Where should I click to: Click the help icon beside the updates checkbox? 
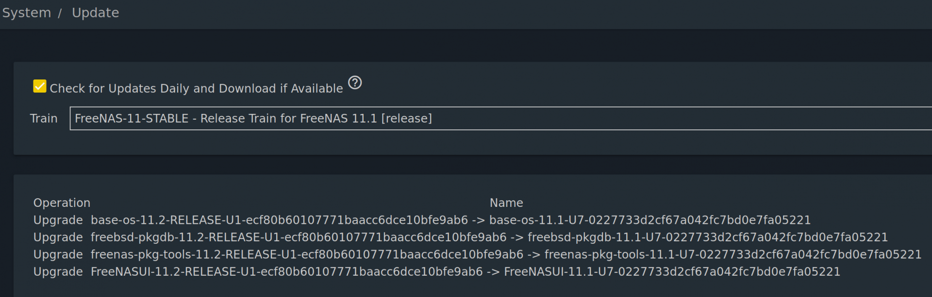pyautogui.click(x=355, y=83)
